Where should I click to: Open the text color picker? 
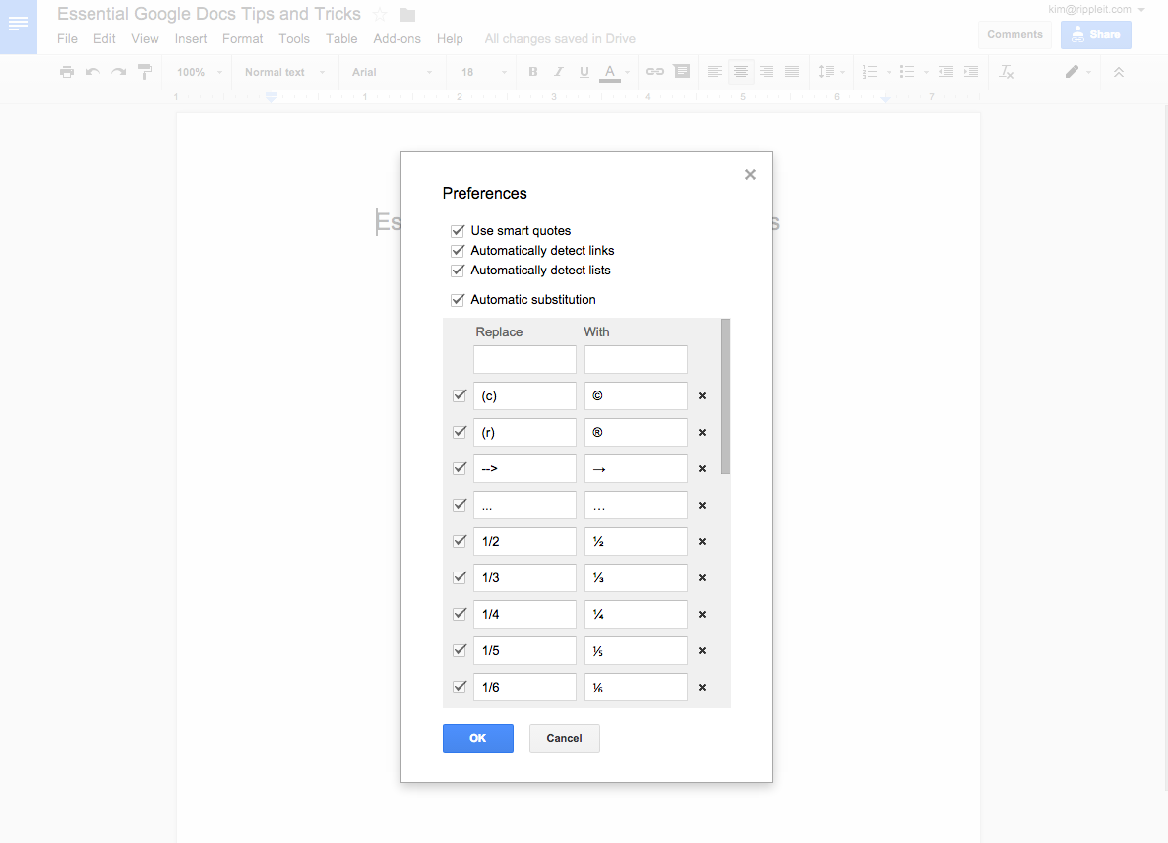pyautogui.click(x=610, y=72)
